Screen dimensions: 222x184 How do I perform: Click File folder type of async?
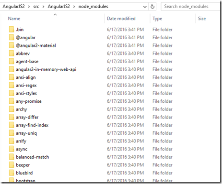point(163,149)
